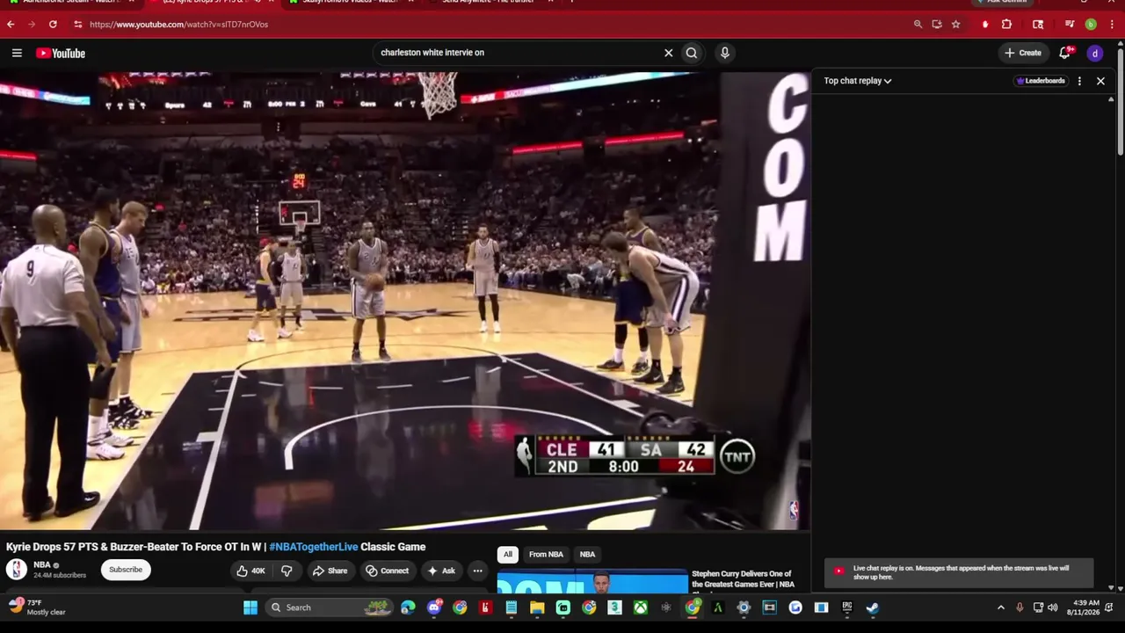Viewport: 1125px width, 633px height.
Task: Go to the YouTube home logo
Action: pyautogui.click(x=61, y=53)
